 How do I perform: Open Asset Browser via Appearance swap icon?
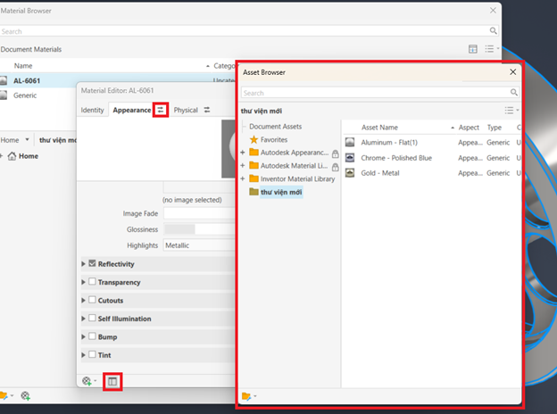click(x=161, y=110)
